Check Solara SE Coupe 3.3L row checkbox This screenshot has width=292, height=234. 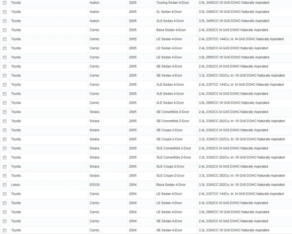5,139
